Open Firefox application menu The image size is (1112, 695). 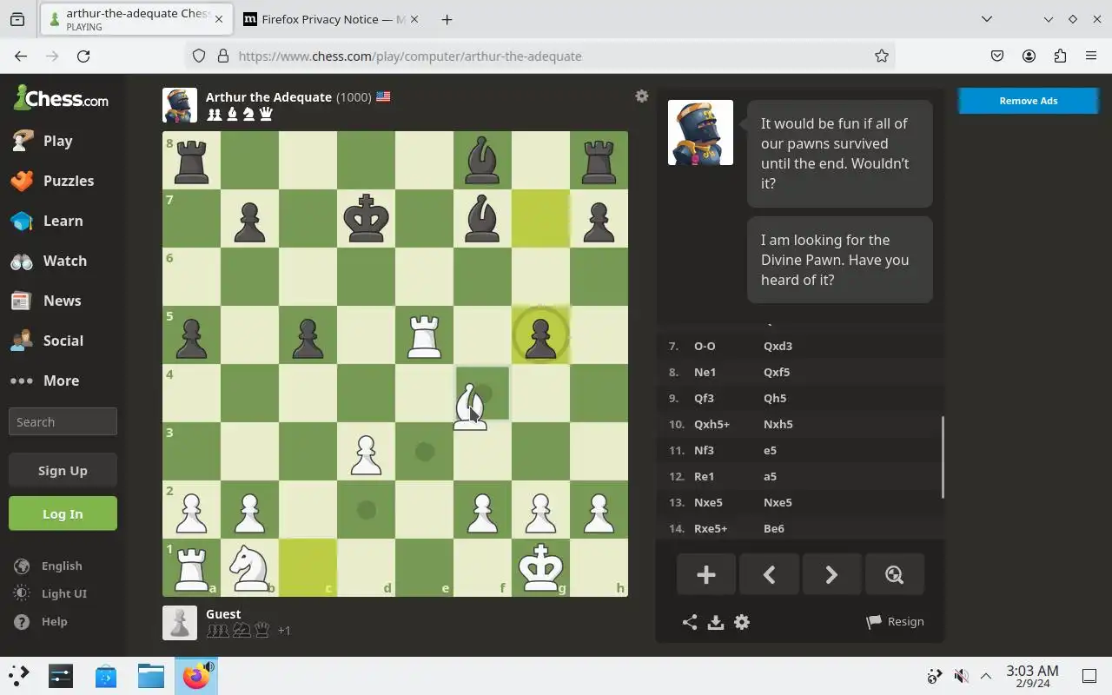click(1091, 56)
